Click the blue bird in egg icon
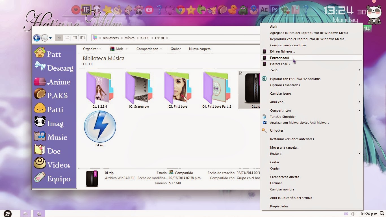This screenshot has height=217, width=386. [x=253, y=10]
